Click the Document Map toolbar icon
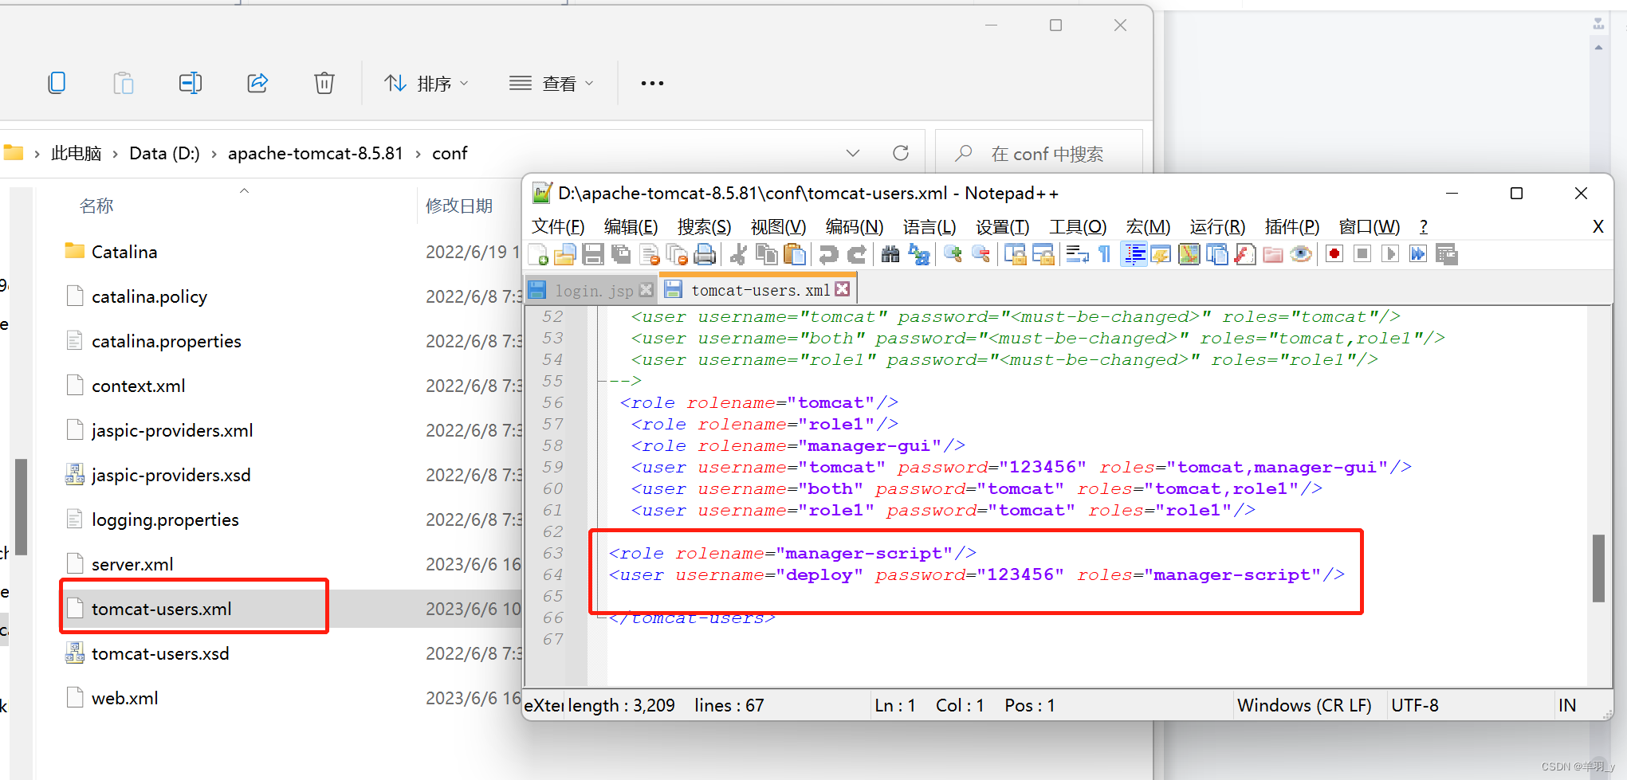The width and height of the screenshot is (1627, 780). [x=1189, y=254]
